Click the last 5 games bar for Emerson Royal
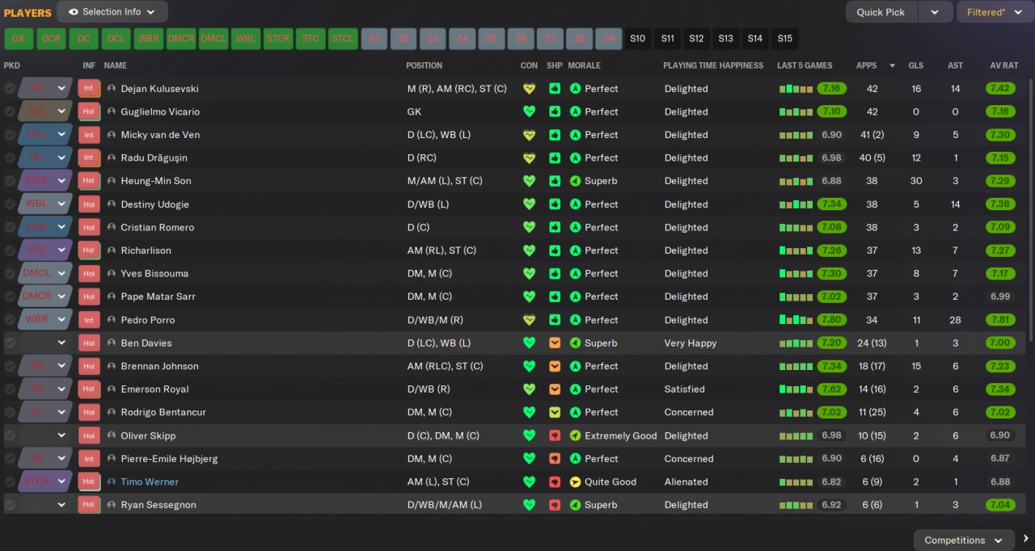1035x551 pixels. pos(796,389)
